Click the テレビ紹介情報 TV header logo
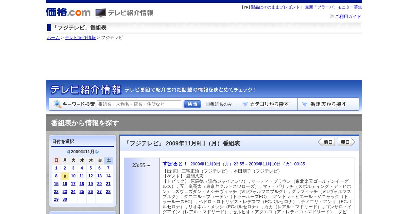 click(x=124, y=13)
